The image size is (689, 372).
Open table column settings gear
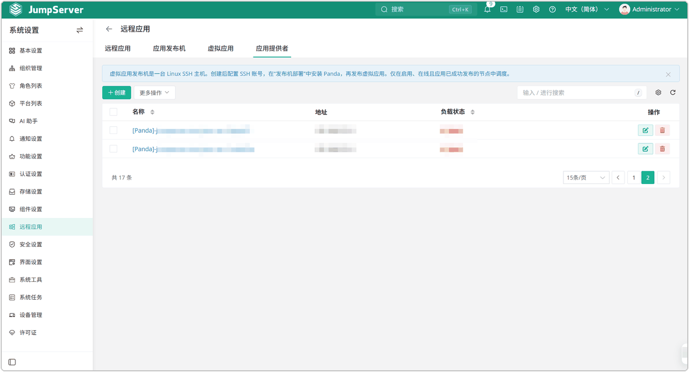point(658,93)
